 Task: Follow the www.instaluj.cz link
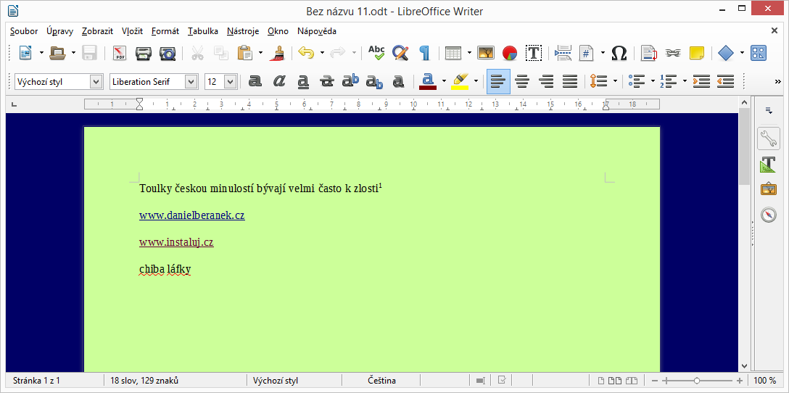(x=176, y=242)
